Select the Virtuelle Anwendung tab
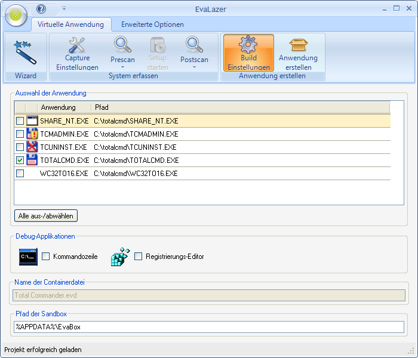Viewport: 418px width, 358px height. tap(70, 24)
